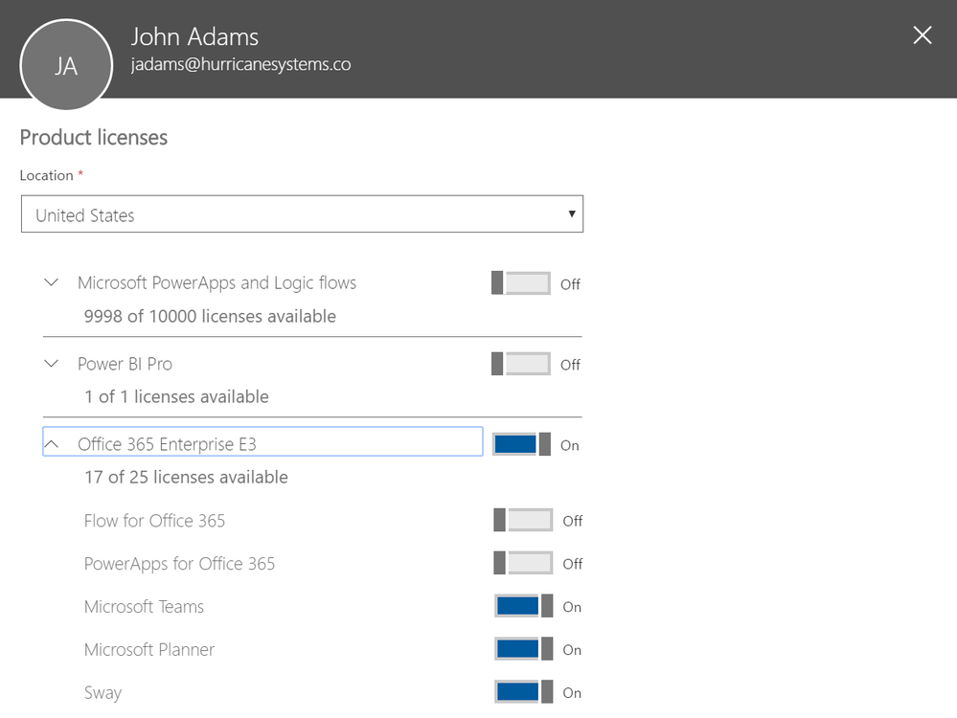Disable the Microsoft Planner toggle
The height and width of the screenshot is (718, 957).
click(524, 648)
